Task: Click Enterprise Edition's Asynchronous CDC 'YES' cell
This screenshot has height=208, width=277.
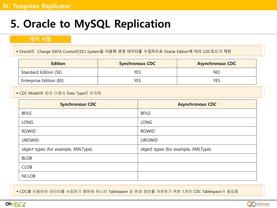Action: tap(217, 80)
